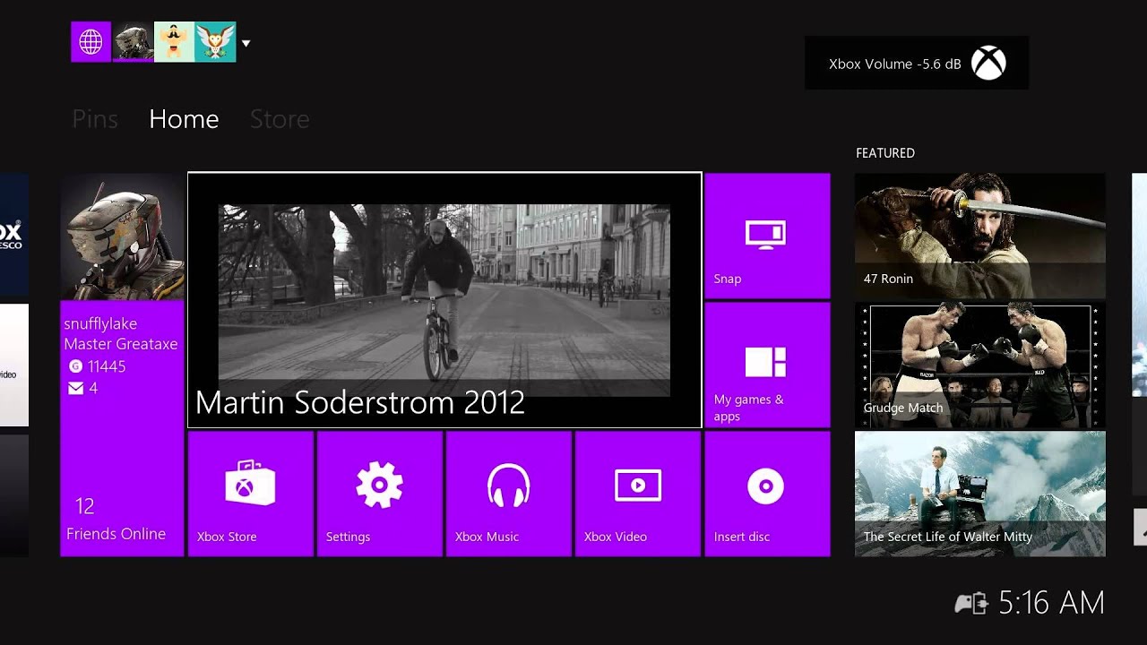Viewport: 1147px width, 645px height.
Task: Select the Insert disc tile
Action: pos(767,494)
